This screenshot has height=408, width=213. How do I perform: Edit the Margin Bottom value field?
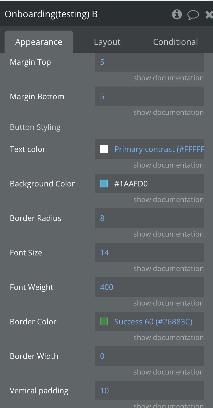point(149,97)
